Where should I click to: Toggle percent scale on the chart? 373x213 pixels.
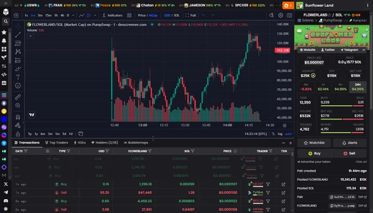coord(273,134)
